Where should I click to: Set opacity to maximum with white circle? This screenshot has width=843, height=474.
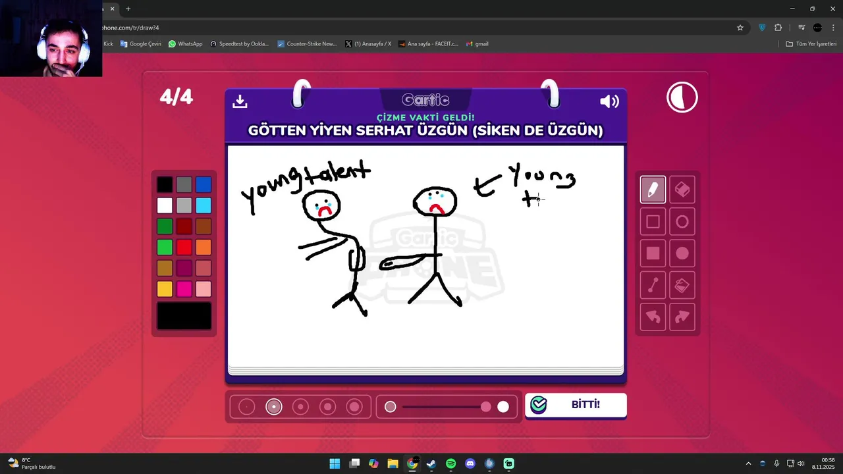[503, 407]
